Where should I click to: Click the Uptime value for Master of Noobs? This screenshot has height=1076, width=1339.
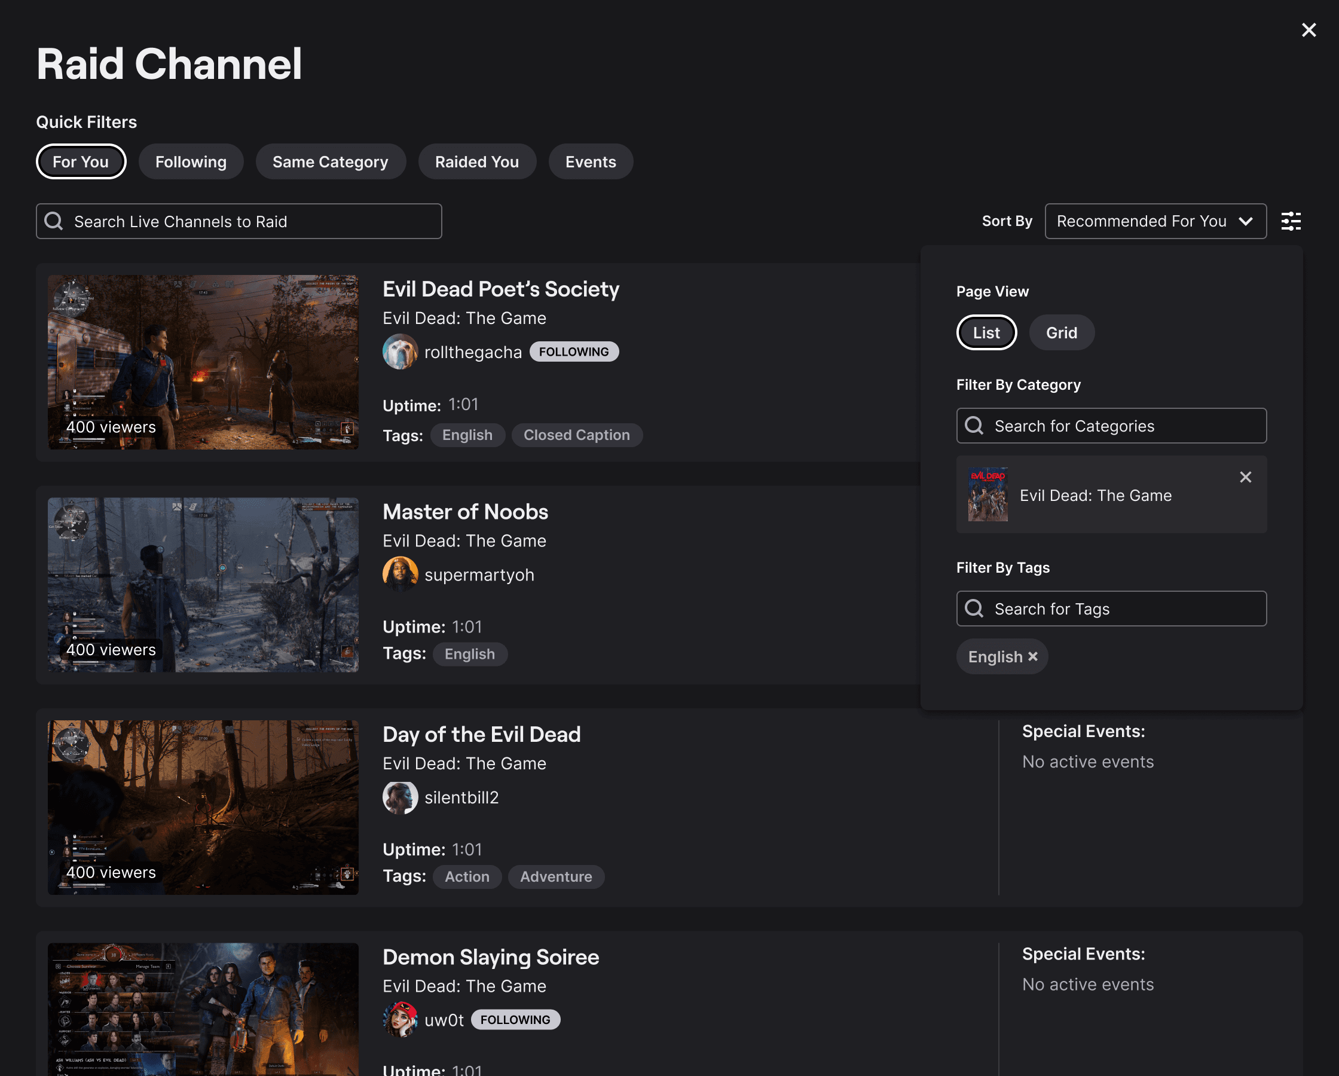click(467, 627)
